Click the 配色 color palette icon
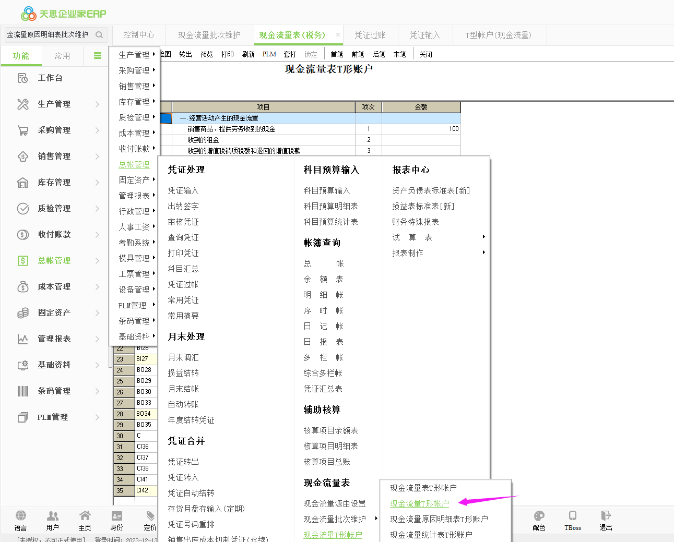 click(539, 516)
